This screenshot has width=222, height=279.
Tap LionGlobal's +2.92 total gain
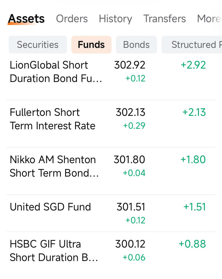pyautogui.click(x=193, y=65)
